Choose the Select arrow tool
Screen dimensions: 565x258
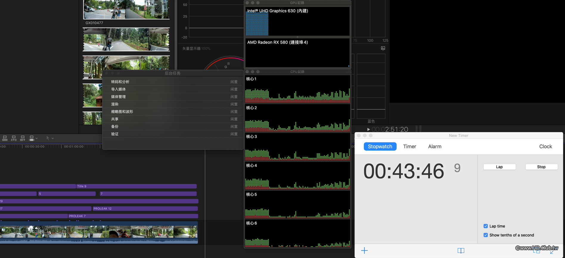[x=48, y=138]
